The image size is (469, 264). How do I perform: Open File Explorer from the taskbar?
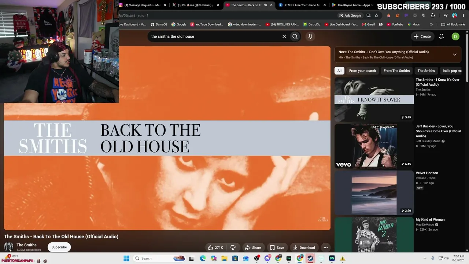(x=224, y=258)
